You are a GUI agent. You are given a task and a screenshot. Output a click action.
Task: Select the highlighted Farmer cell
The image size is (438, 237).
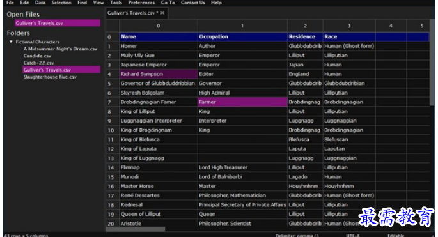click(242, 102)
